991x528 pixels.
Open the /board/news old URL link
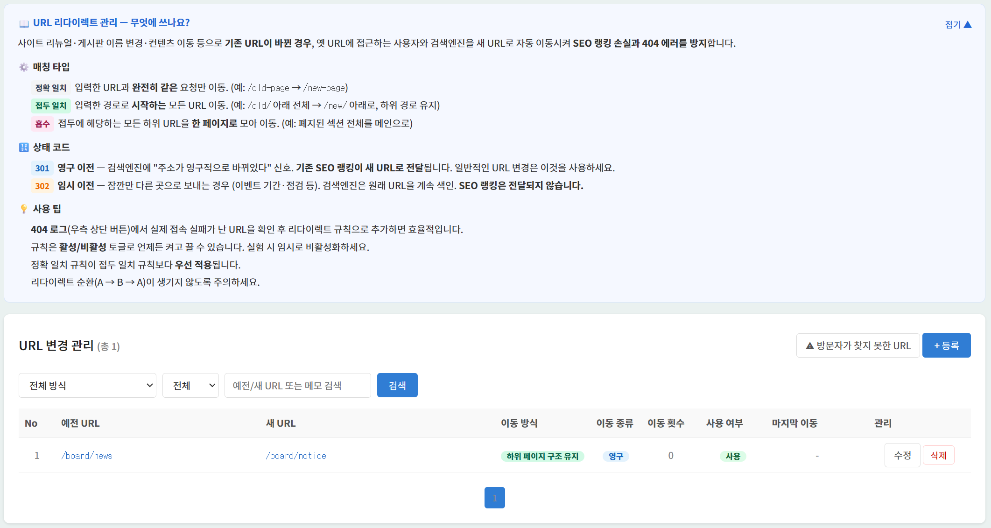(x=87, y=456)
